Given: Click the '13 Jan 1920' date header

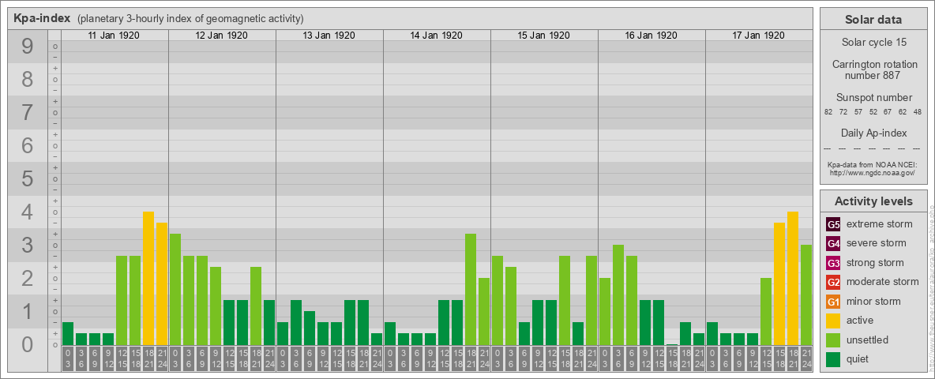Looking at the screenshot, I should (x=329, y=36).
